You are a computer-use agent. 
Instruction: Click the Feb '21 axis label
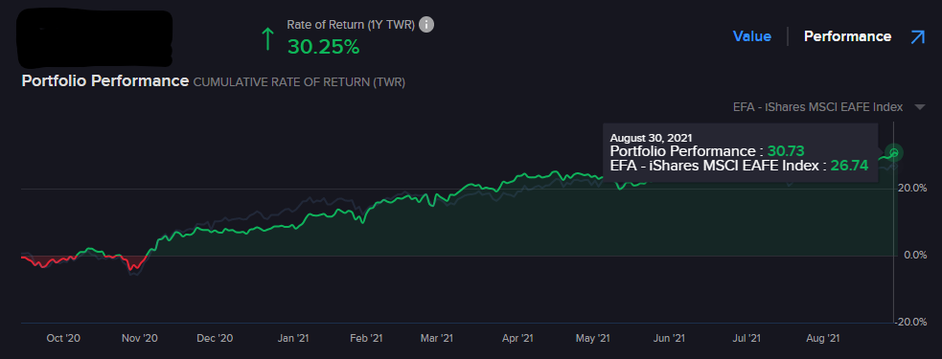pos(365,339)
